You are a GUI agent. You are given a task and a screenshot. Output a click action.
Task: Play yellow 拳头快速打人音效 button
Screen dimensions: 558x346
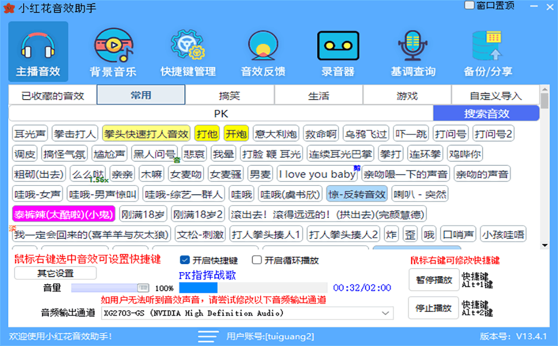click(x=146, y=134)
